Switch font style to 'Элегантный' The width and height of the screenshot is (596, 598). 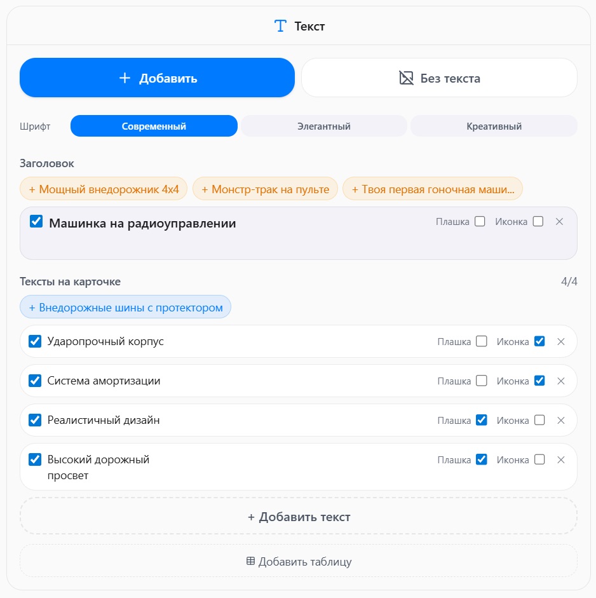tap(323, 126)
